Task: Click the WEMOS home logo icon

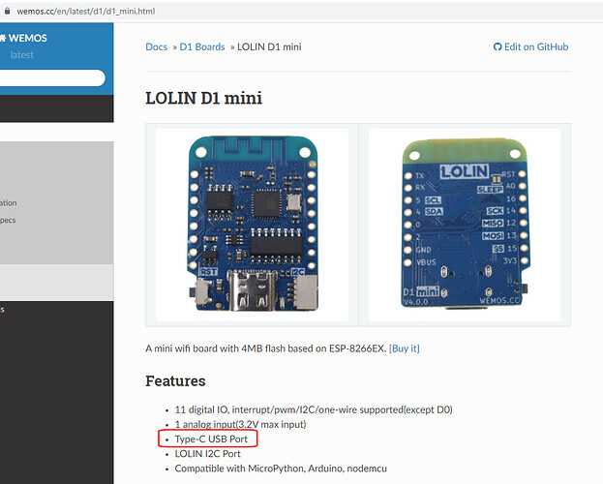Action: (3, 38)
